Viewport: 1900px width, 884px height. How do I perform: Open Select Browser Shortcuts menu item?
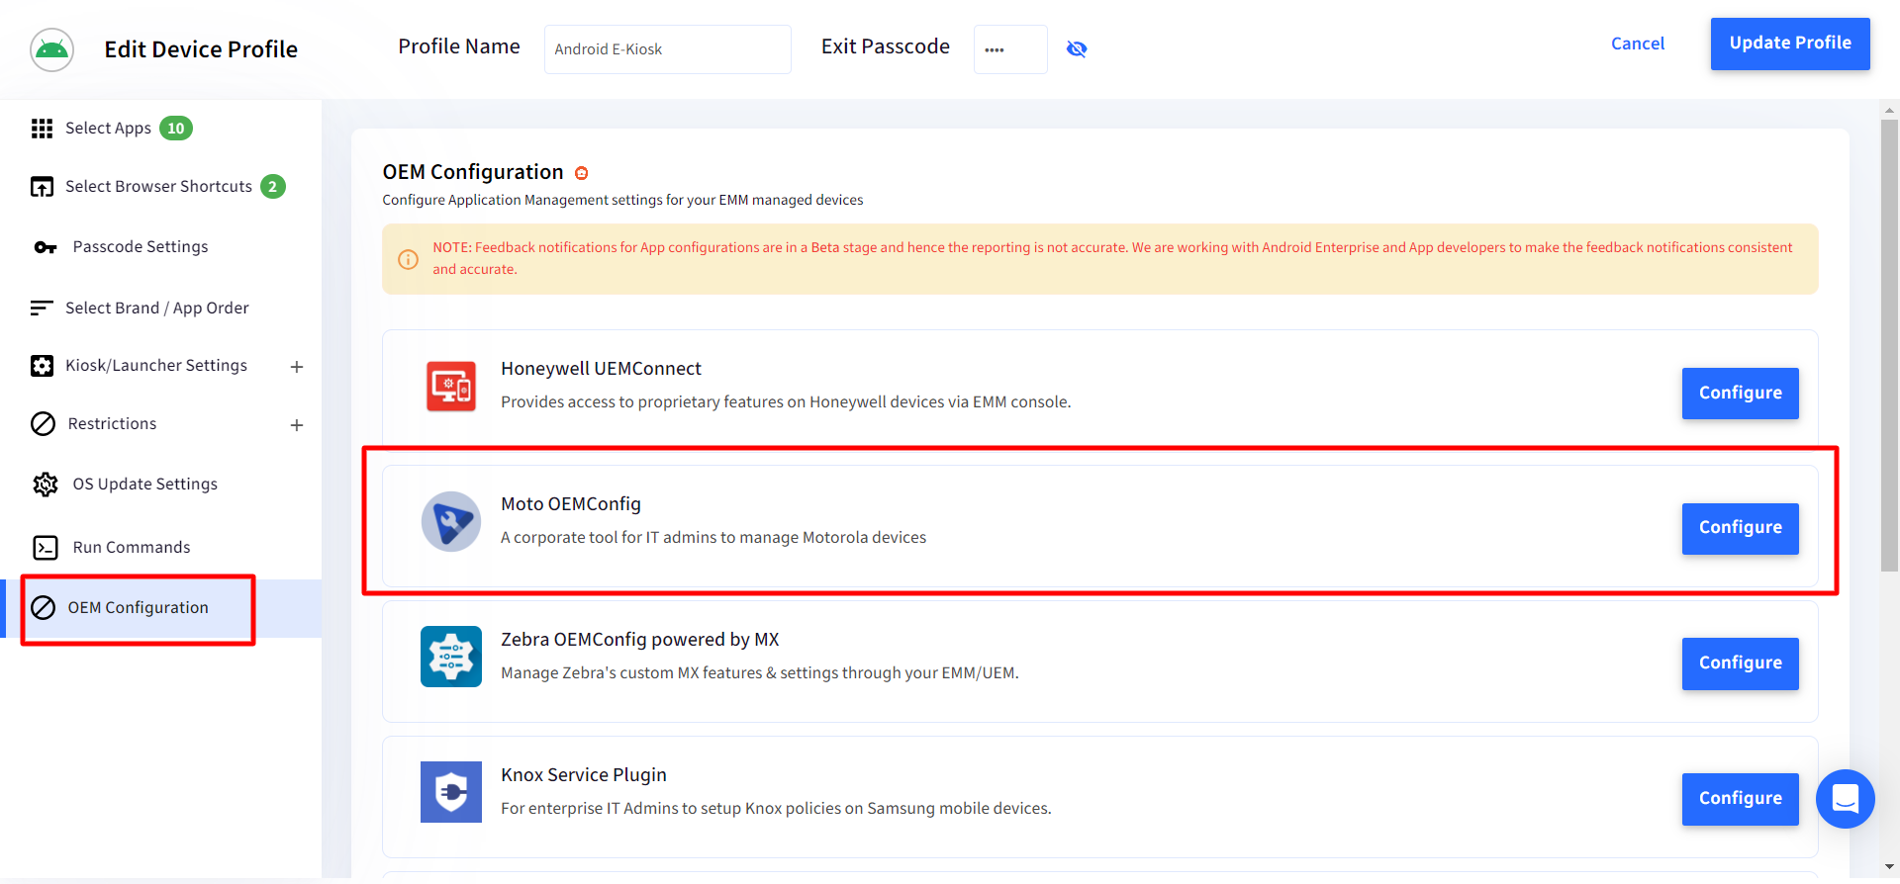pyautogui.click(x=160, y=187)
